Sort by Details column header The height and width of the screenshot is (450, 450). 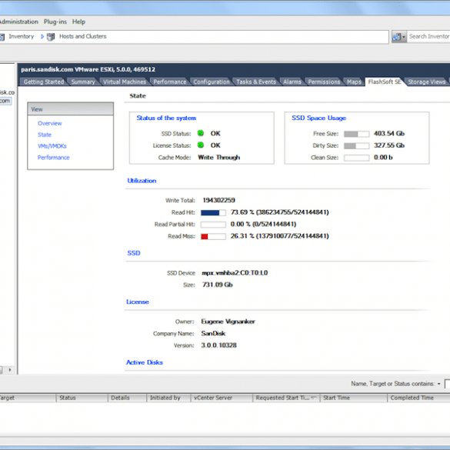point(127,398)
